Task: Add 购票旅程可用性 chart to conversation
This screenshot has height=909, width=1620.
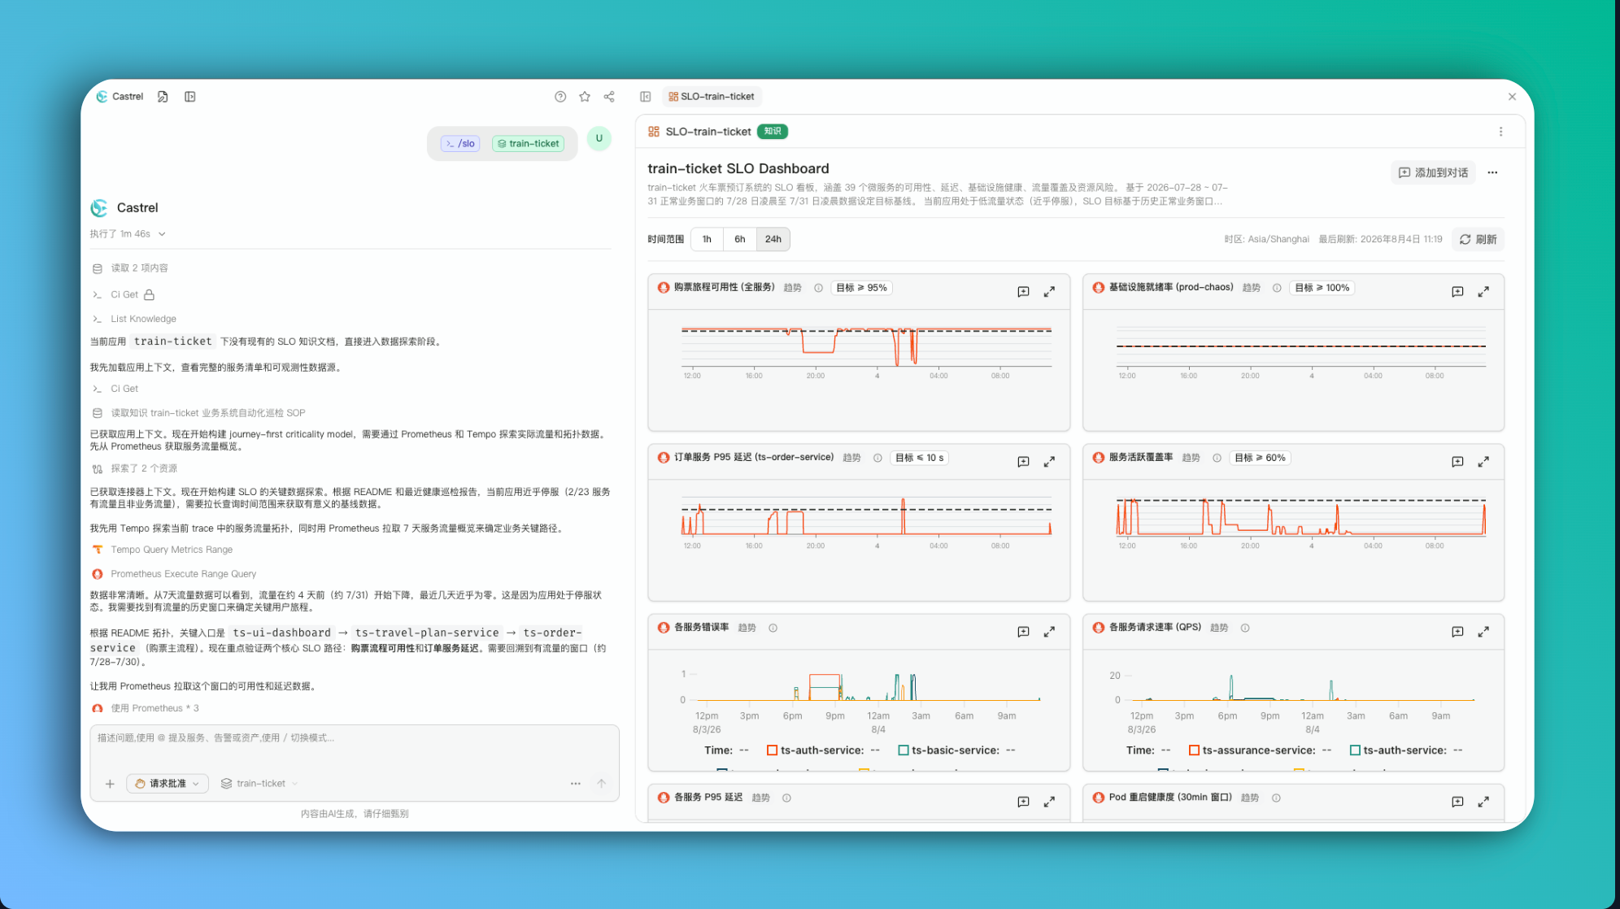Action: (x=1024, y=291)
